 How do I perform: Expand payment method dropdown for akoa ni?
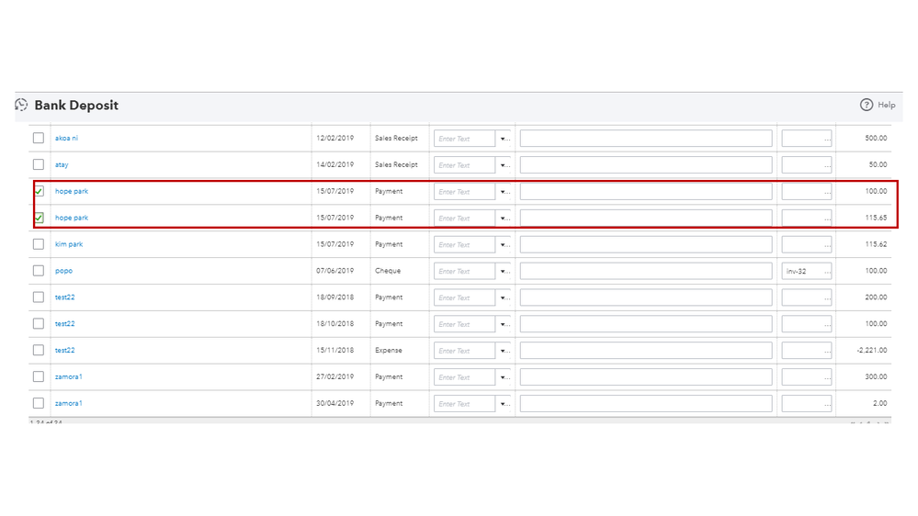(504, 139)
